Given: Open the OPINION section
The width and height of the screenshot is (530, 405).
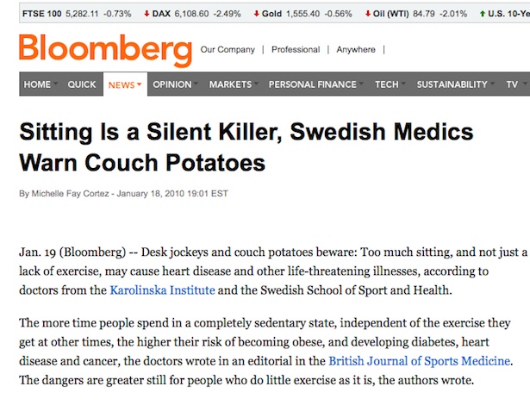Looking at the screenshot, I should (172, 84).
